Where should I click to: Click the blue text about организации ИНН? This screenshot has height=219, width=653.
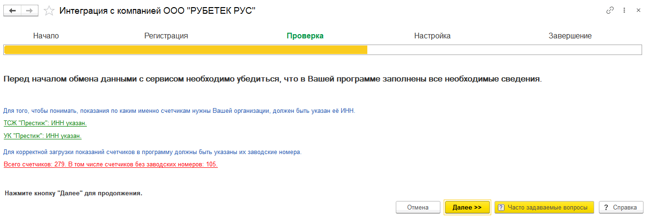tap(179, 110)
